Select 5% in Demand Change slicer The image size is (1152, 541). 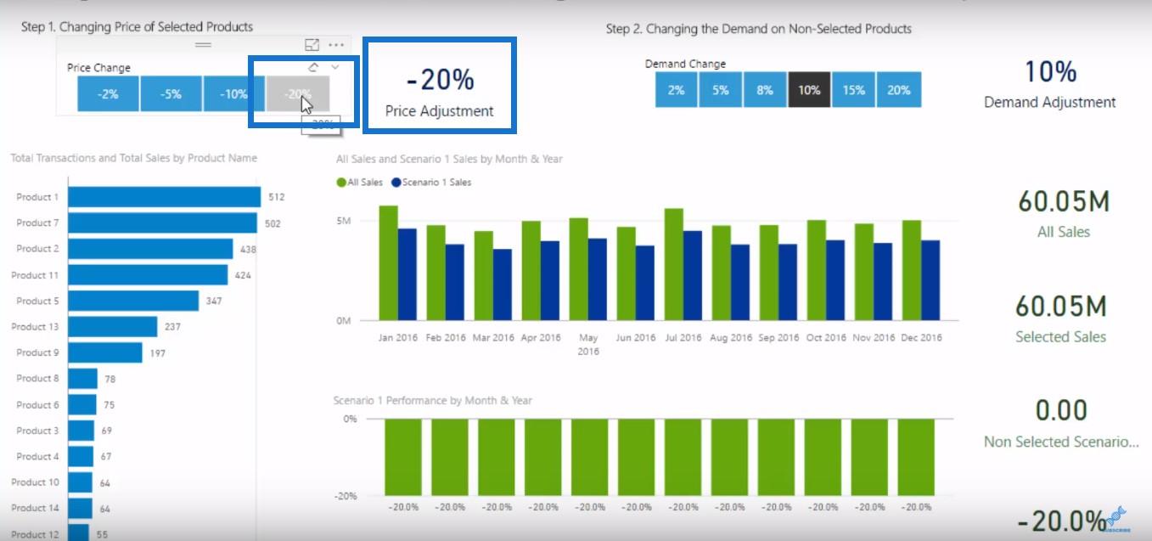720,89
